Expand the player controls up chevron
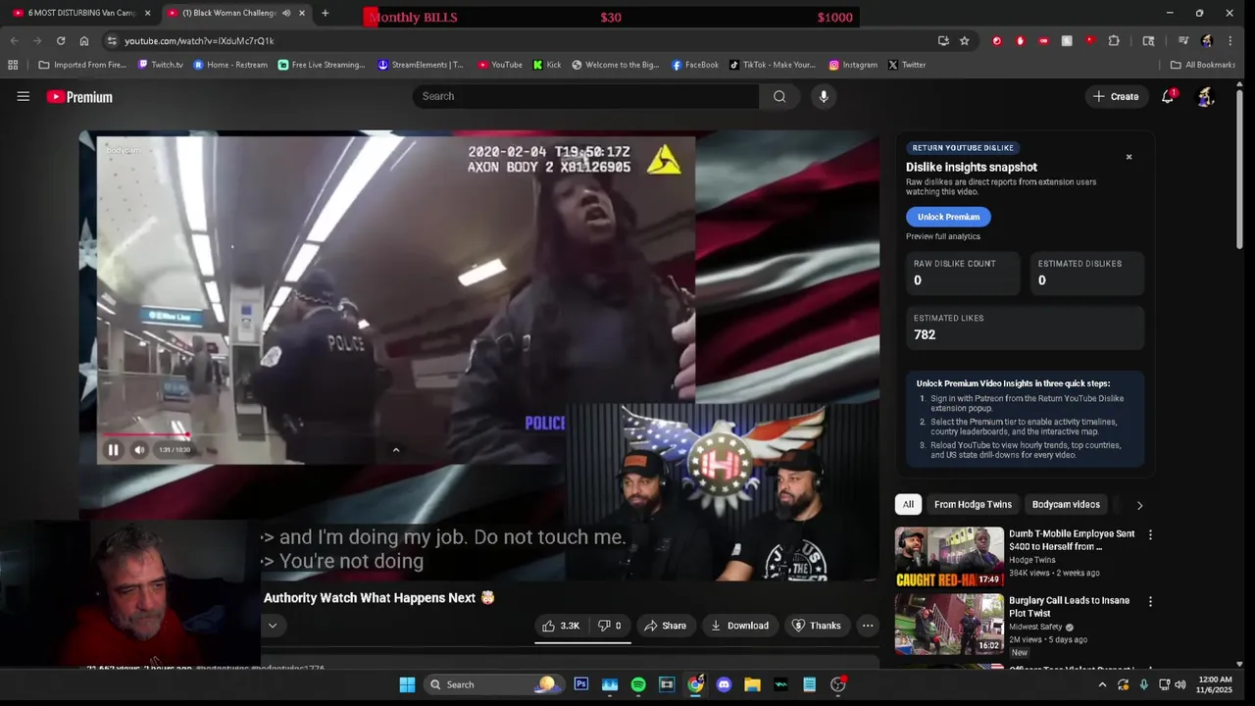 click(x=396, y=450)
